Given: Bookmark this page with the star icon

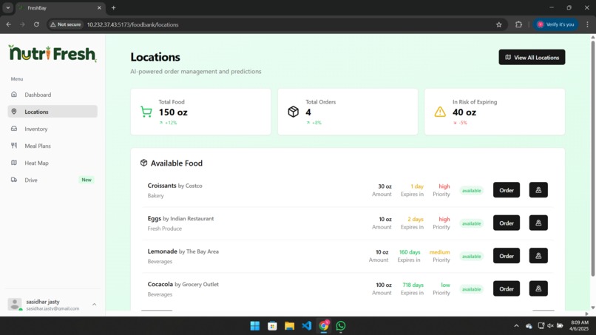Looking at the screenshot, I should click(498, 24).
